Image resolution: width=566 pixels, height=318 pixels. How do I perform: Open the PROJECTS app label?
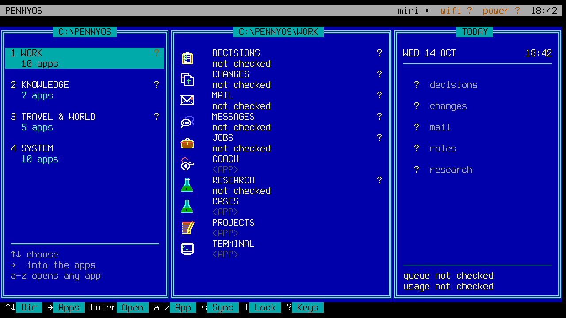[233, 223]
